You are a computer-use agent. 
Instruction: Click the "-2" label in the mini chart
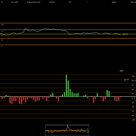coord(87,129)
